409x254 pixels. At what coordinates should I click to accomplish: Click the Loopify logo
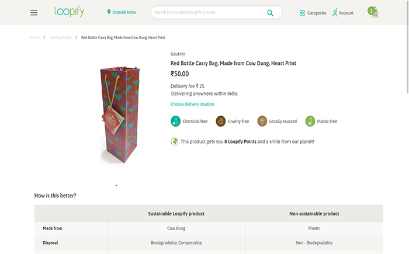69,12
